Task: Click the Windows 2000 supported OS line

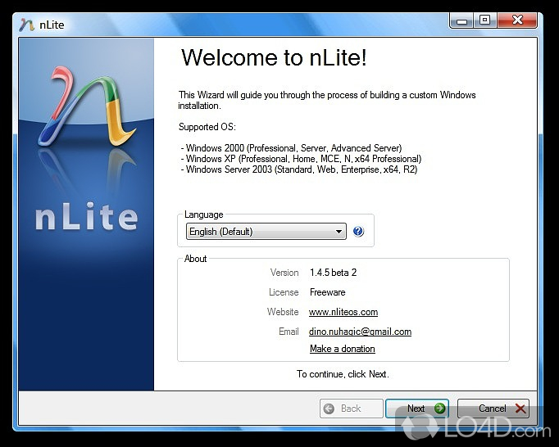Action: tap(291, 148)
